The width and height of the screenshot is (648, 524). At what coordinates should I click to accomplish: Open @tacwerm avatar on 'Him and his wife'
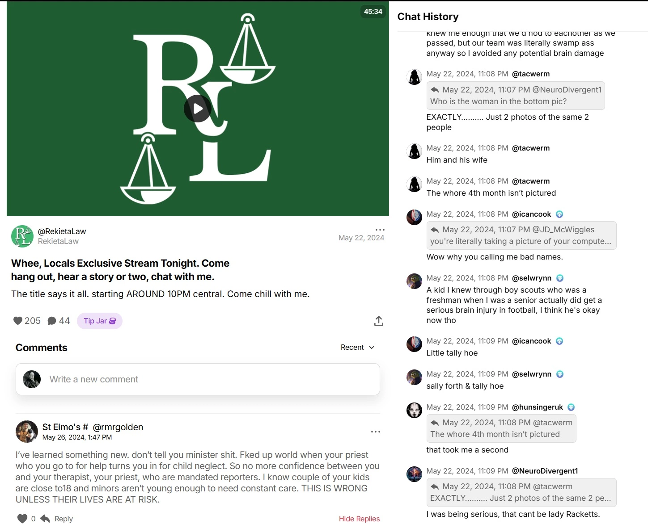[414, 151]
